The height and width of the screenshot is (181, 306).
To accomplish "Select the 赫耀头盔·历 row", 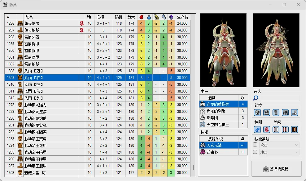I will pyautogui.click(x=97, y=173).
